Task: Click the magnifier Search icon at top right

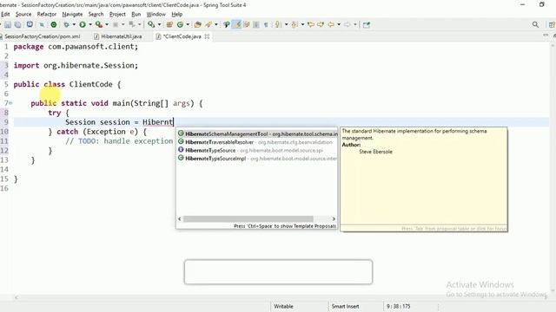Action: [x=535, y=24]
